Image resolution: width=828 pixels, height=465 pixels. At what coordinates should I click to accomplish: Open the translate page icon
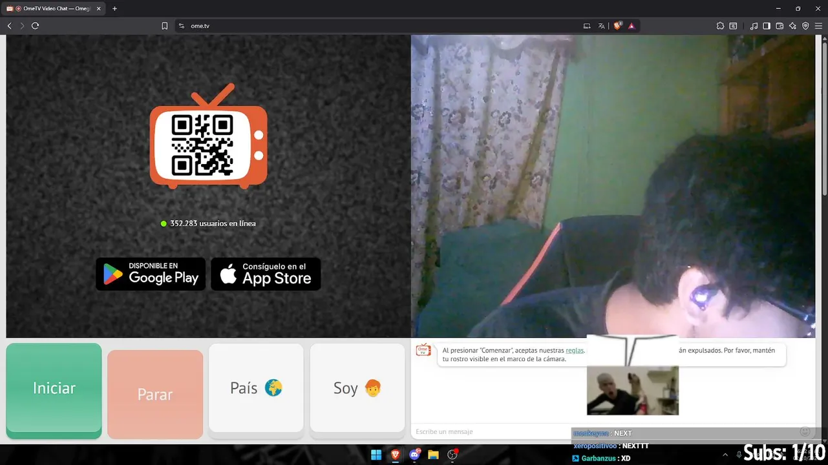(602, 26)
